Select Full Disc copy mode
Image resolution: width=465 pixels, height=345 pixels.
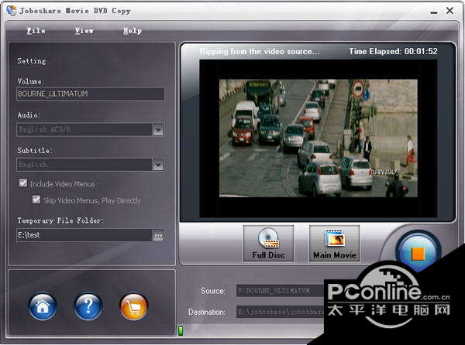[269, 244]
